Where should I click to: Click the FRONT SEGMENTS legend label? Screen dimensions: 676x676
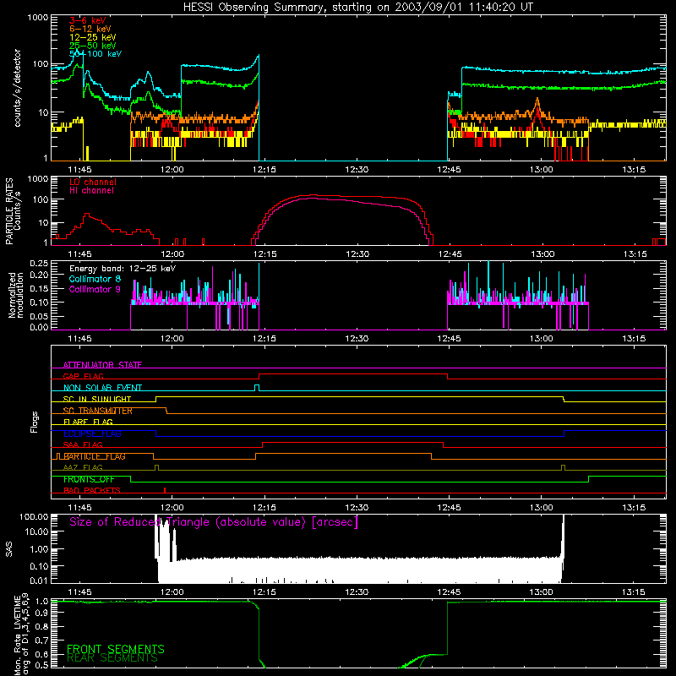coord(116,649)
